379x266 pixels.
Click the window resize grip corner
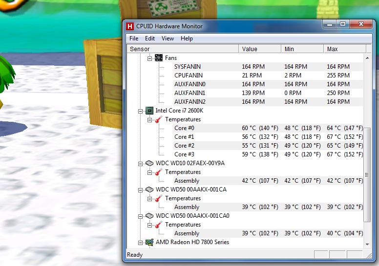tap(369, 256)
